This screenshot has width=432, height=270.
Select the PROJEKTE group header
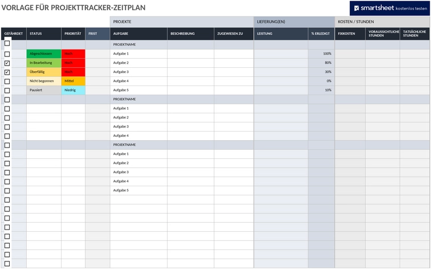click(182, 22)
